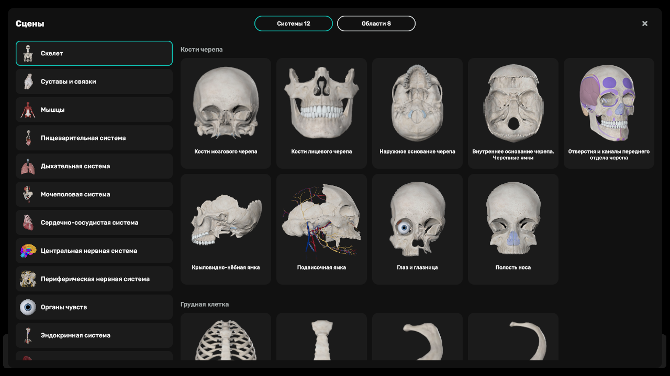Choose the Дыхательная система lungs icon

point(28,166)
